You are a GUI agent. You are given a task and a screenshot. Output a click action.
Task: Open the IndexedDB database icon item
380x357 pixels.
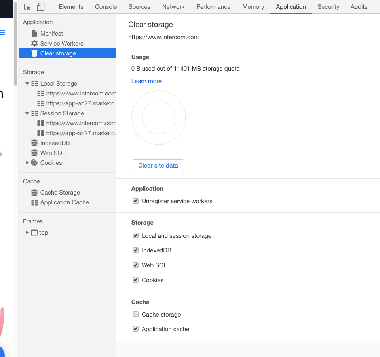tap(34, 143)
